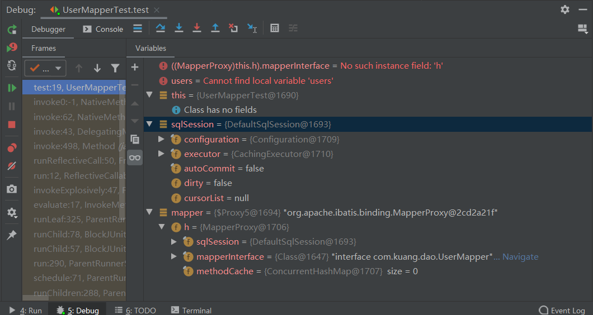Click Show Execution Point icon
593x315 pixels.
138,28
